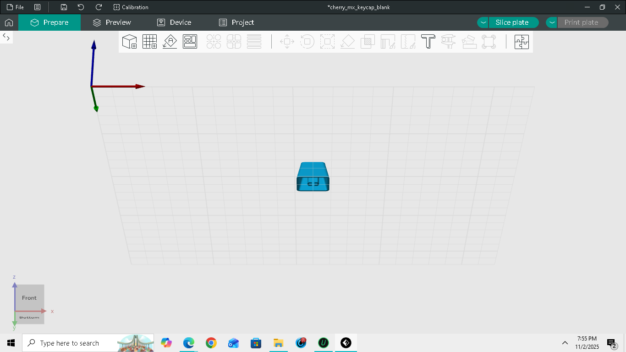Select the Scale tool

327,42
